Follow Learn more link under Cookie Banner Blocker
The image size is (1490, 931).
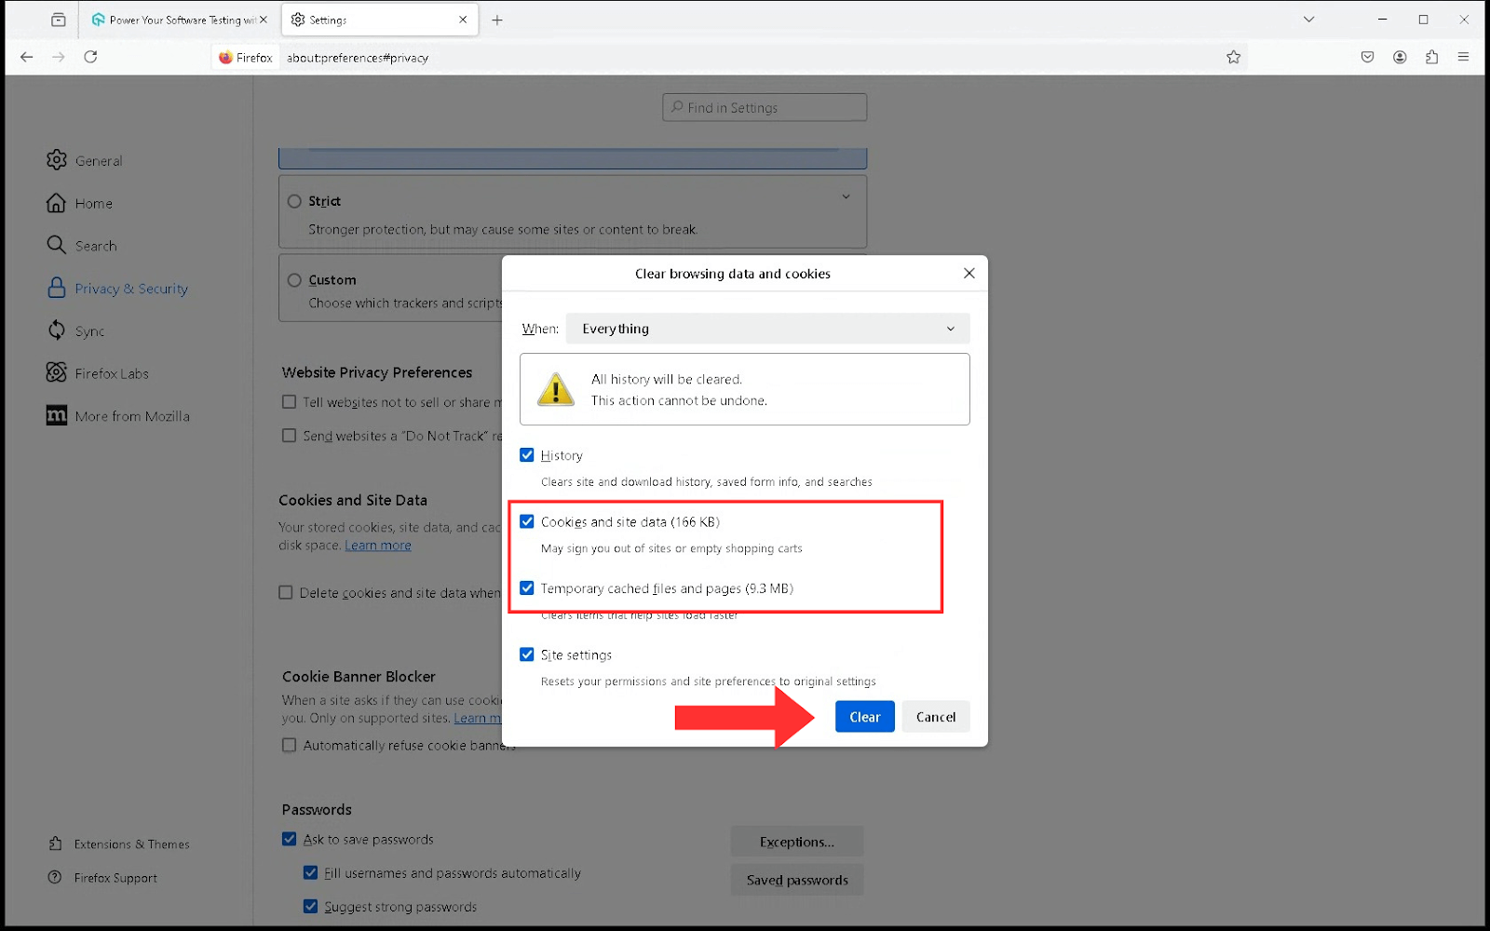tap(478, 719)
